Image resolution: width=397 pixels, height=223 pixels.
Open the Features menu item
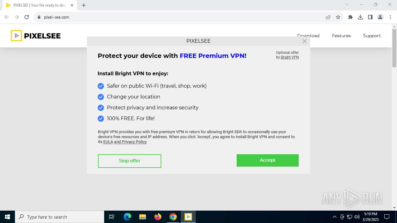pyautogui.click(x=341, y=36)
